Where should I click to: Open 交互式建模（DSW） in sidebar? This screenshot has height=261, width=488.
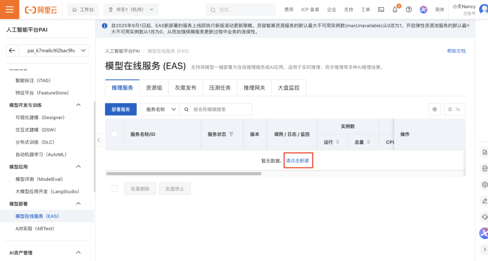(x=36, y=130)
